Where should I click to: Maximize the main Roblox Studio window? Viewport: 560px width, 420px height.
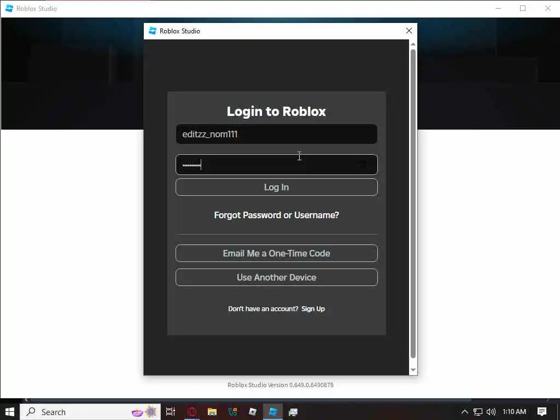pyautogui.click(x=523, y=8)
